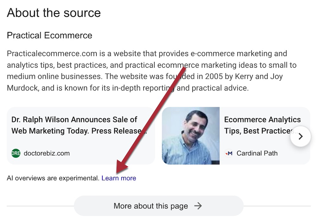Open the Learn more link

coord(119,178)
